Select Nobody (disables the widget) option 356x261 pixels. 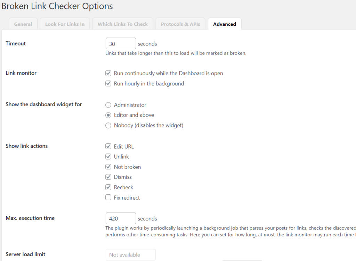point(108,125)
